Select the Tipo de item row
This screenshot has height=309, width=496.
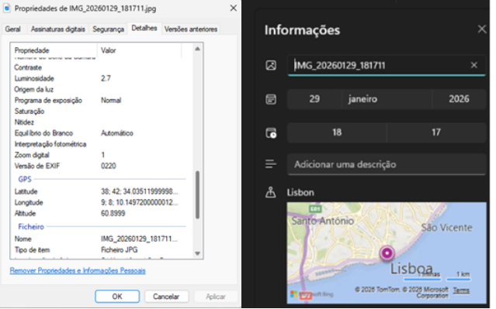click(x=99, y=250)
